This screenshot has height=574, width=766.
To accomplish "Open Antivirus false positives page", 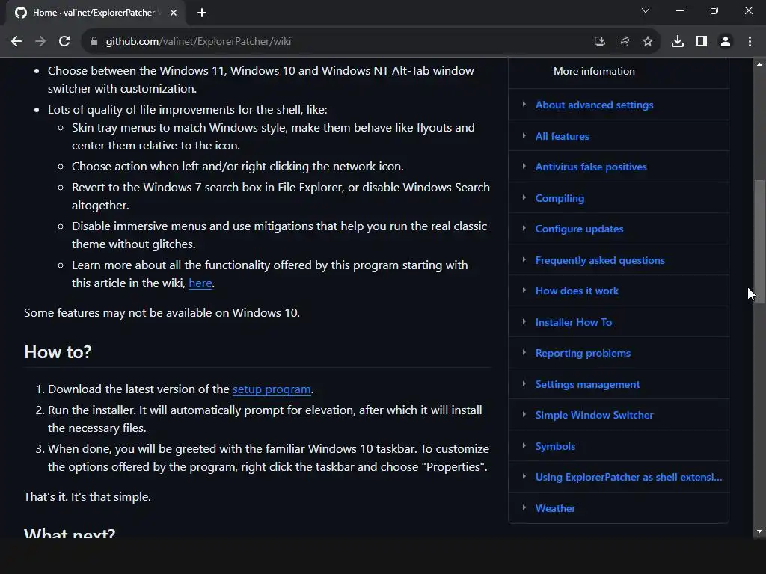I will (x=591, y=167).
